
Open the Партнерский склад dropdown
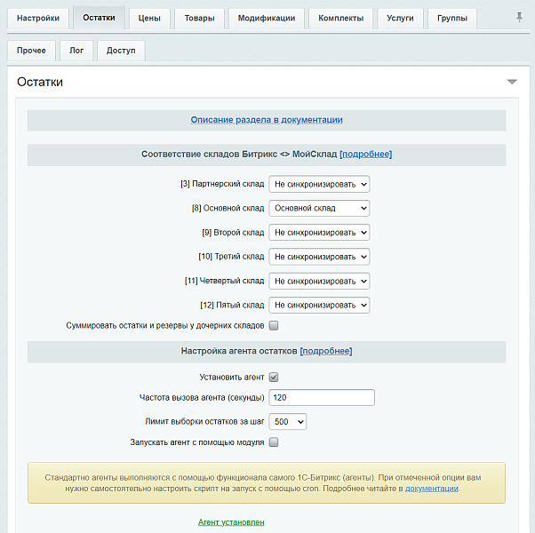[x=320, y=184]
